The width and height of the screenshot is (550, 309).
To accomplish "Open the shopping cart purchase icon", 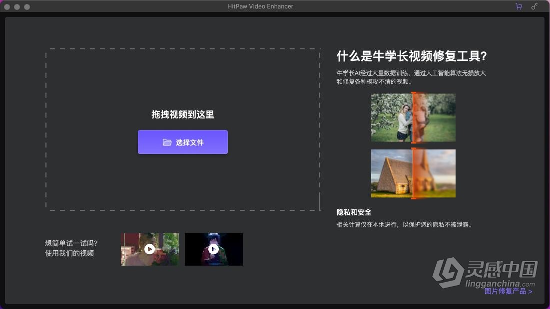I will click(x=519, y=6).
